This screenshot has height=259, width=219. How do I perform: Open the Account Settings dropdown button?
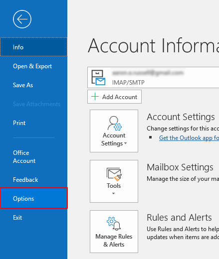(x=114, y=131)
